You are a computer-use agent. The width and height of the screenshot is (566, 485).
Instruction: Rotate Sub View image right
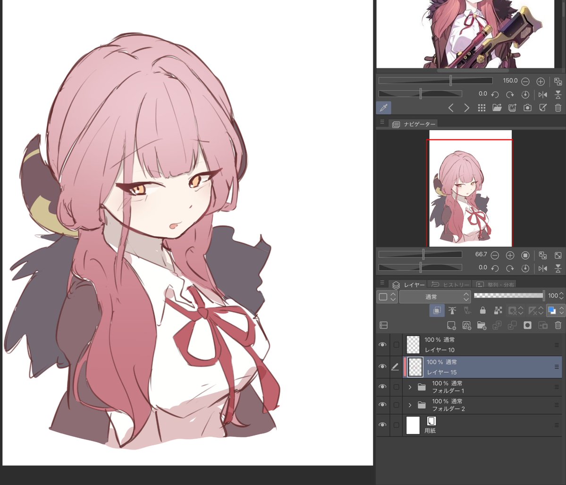pos(510,95)
